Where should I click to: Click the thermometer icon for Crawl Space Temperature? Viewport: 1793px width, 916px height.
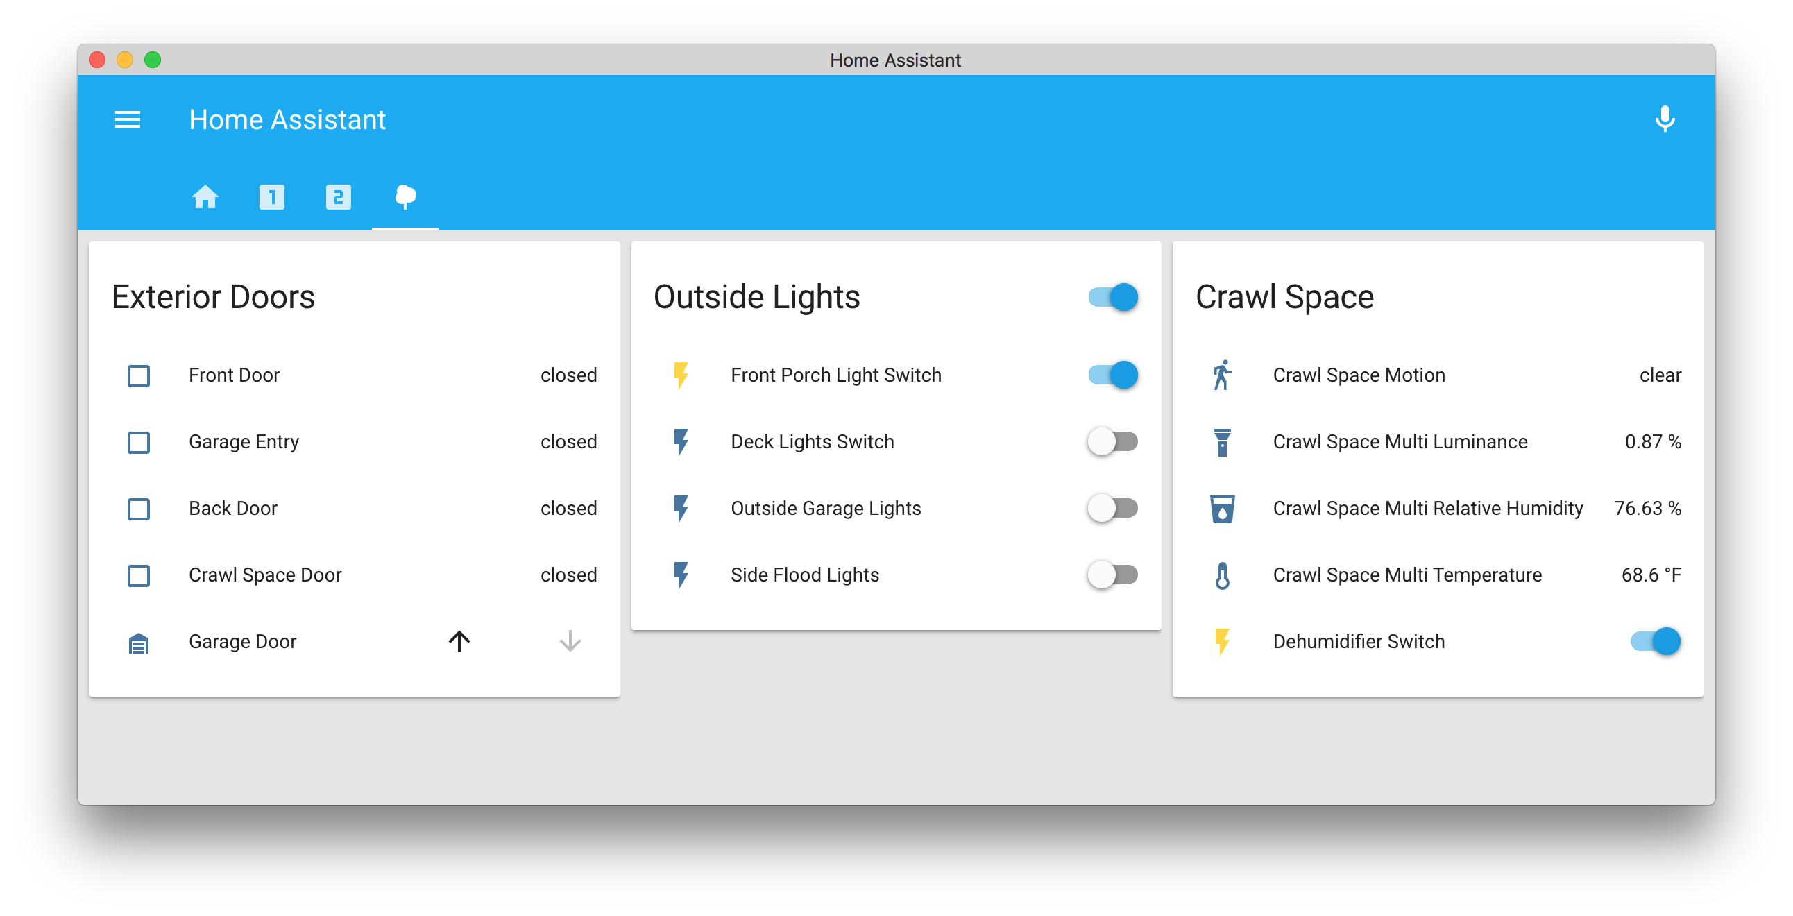pos(1221,576)
